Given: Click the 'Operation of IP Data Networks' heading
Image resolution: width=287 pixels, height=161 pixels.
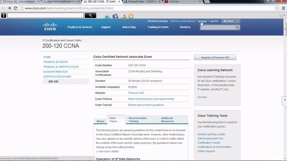Looking at the screenshot, I should pos(118,159).
